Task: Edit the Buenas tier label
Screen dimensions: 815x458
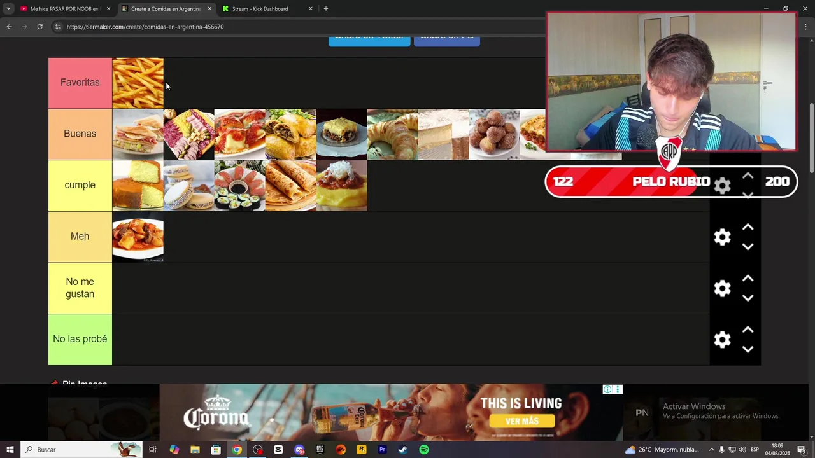Action: [80, 134]
